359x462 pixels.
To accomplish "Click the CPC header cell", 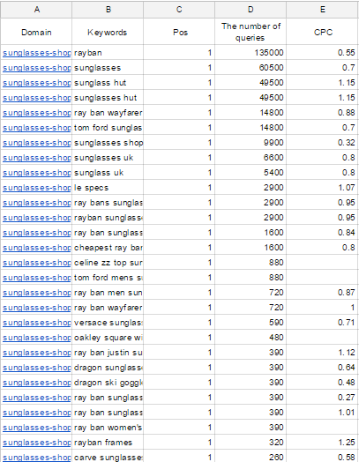I will tap(323, 32).
